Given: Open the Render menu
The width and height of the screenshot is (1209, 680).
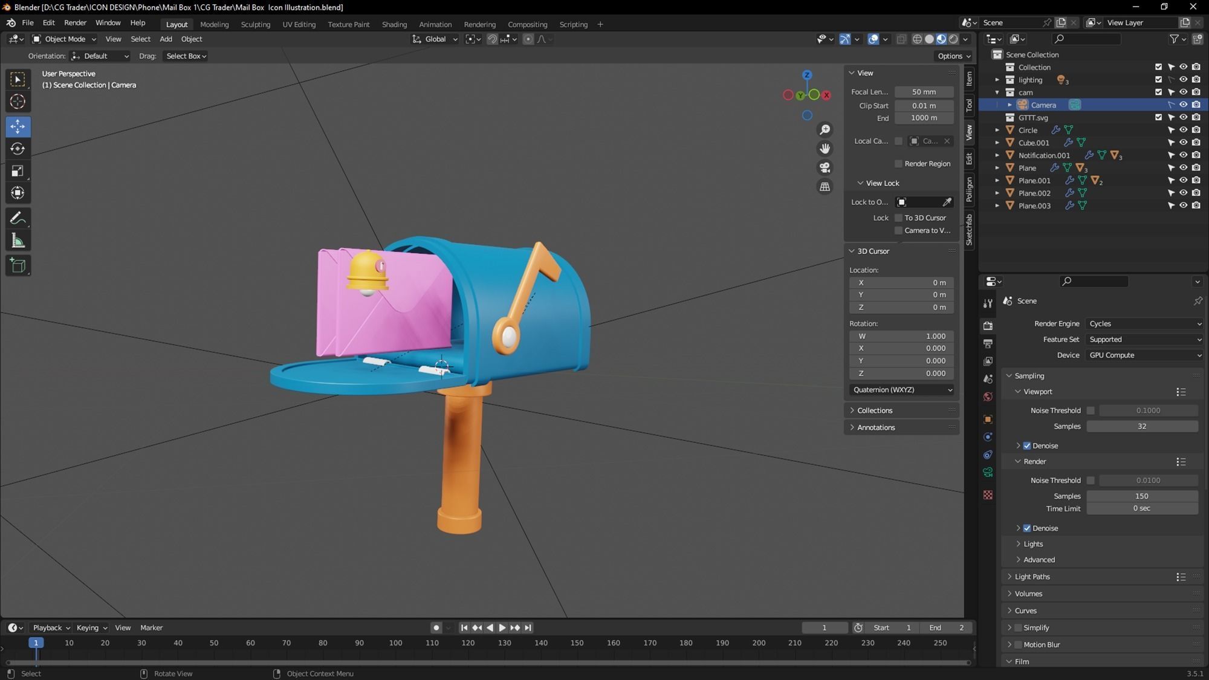Looking at the screenshot, I should tap(75, 23).
